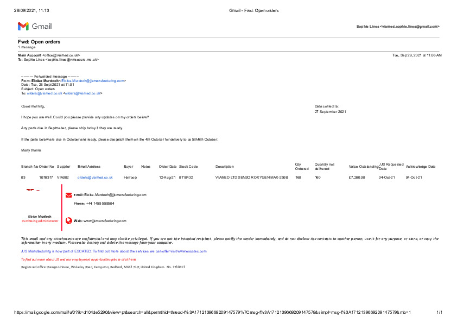Click the 'Main Account' sender name

30,55
